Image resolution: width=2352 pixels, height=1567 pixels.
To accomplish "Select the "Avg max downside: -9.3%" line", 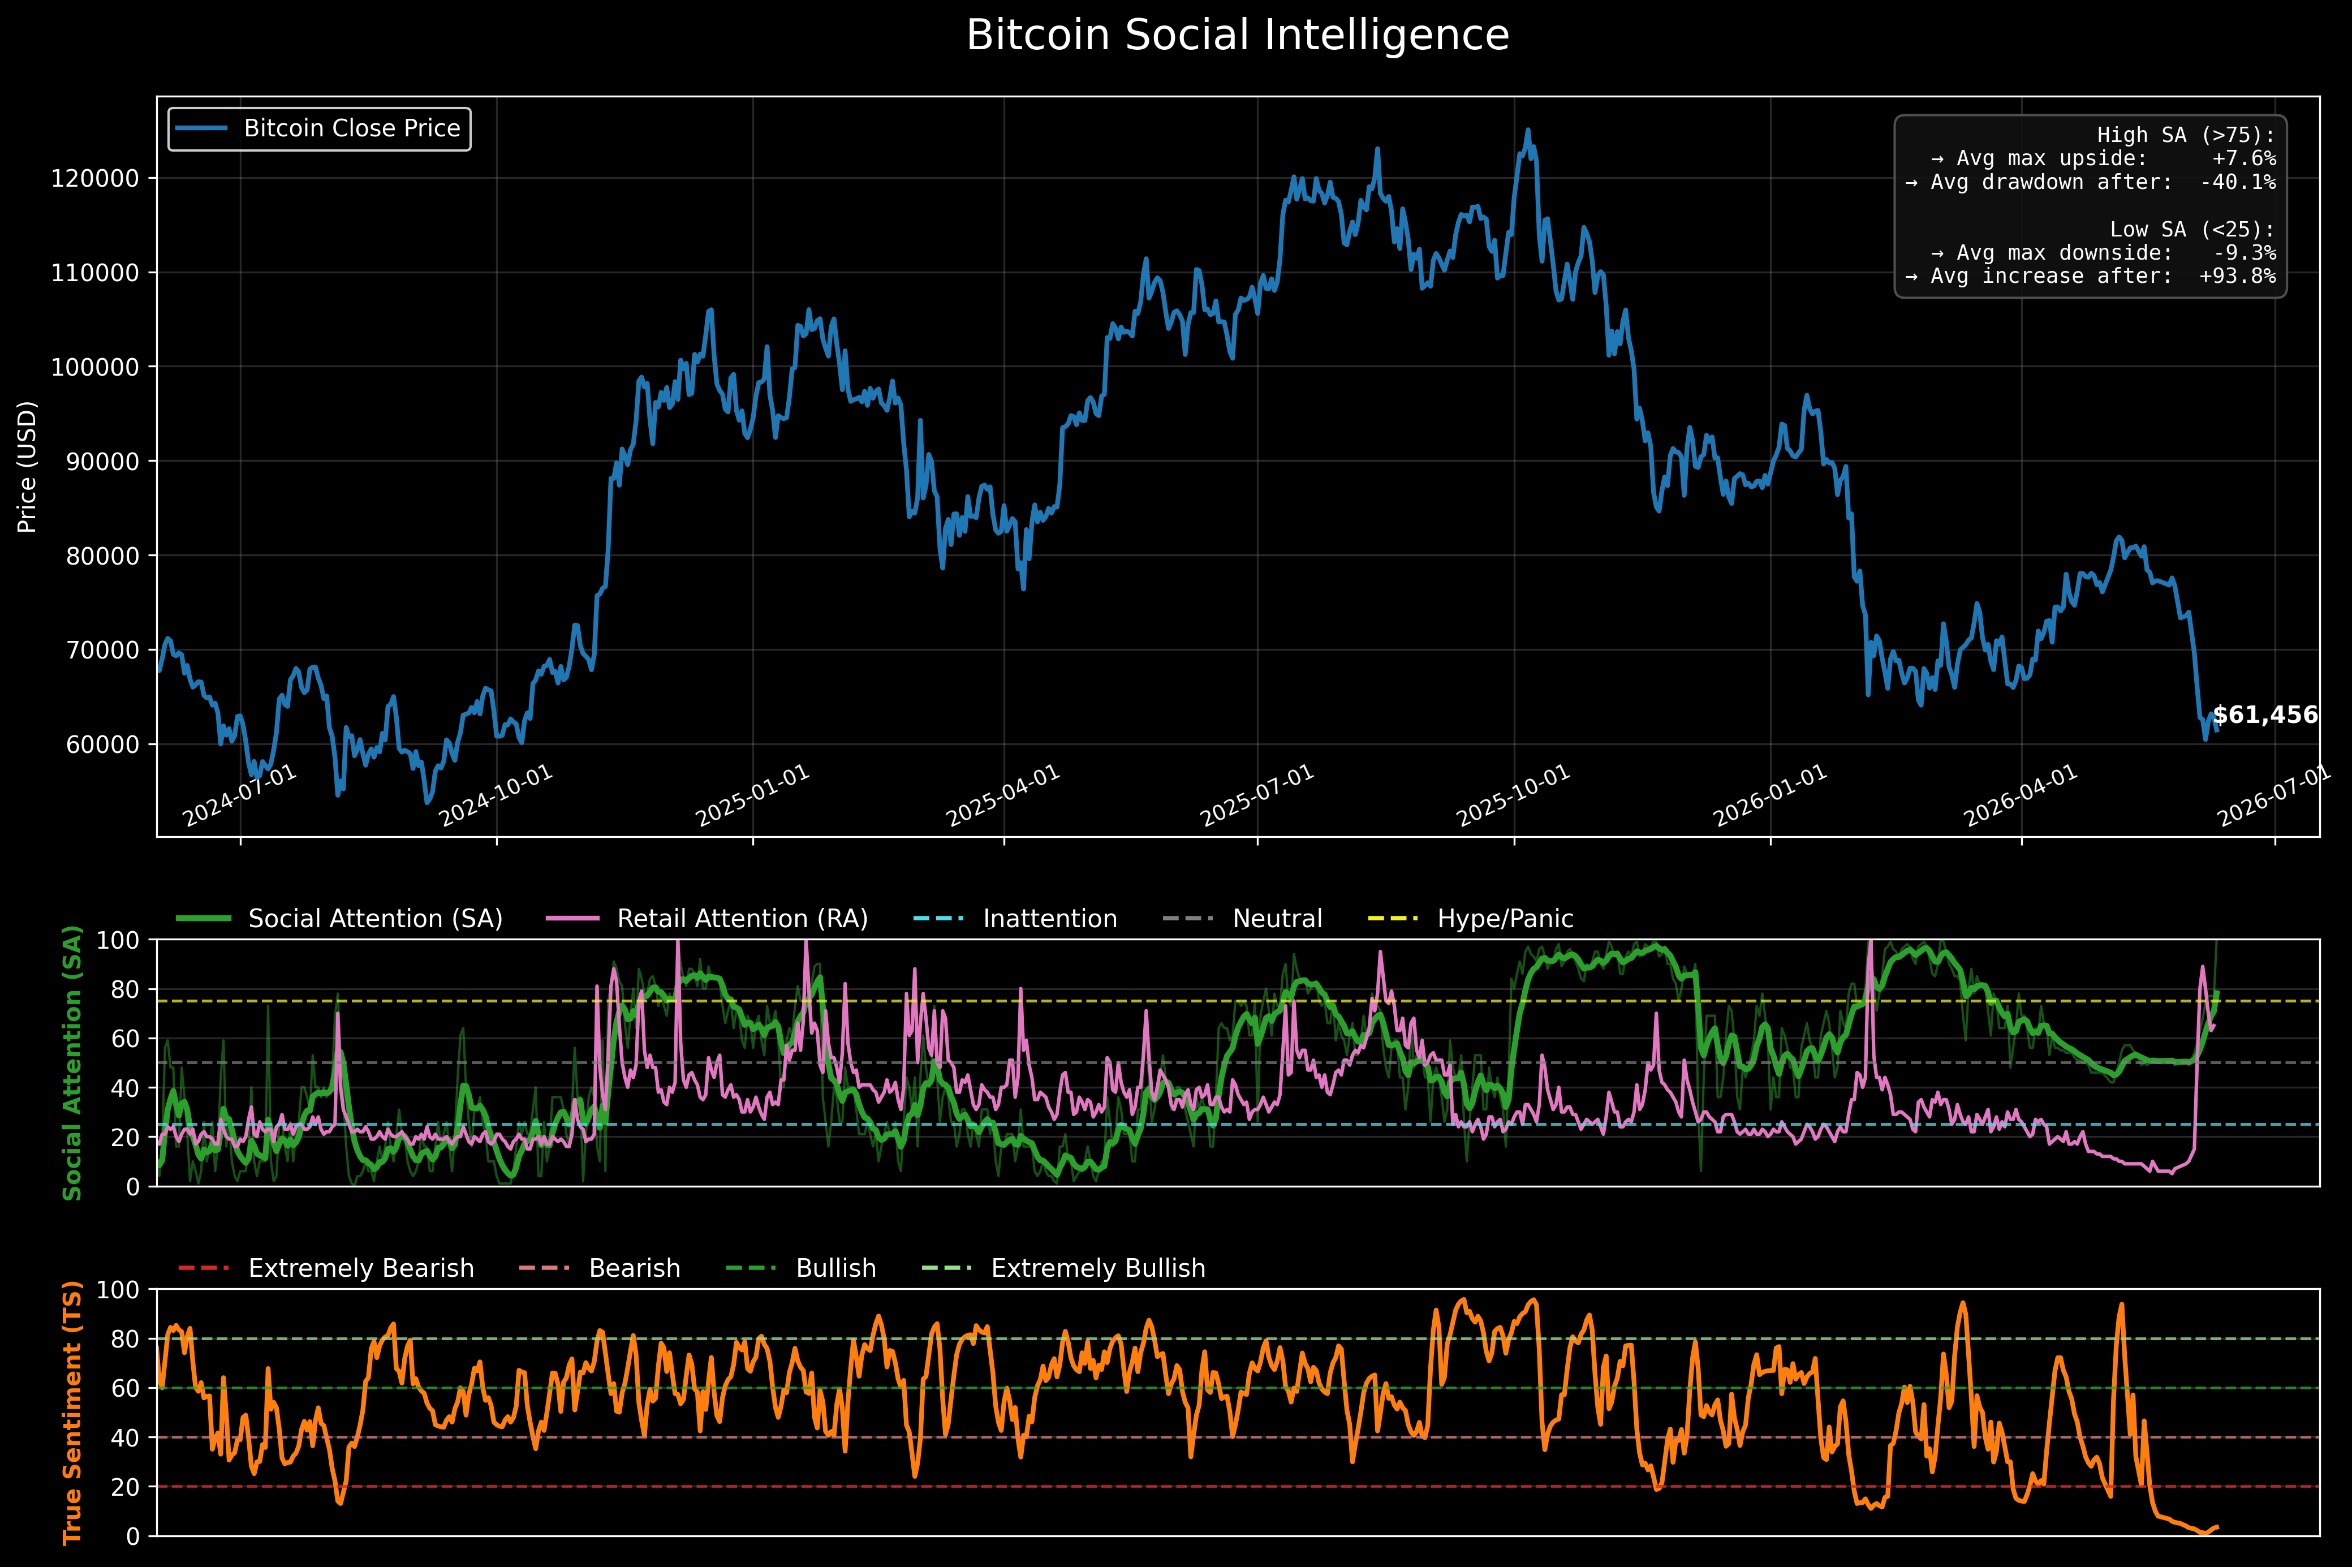I will coord(2103,254).
